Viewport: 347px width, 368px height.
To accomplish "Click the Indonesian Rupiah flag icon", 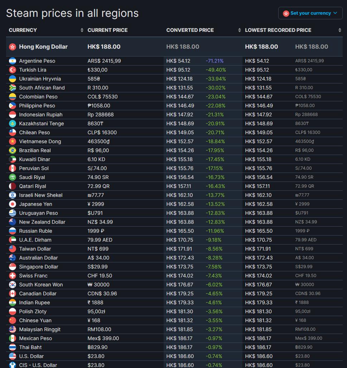I will [13, 115].
